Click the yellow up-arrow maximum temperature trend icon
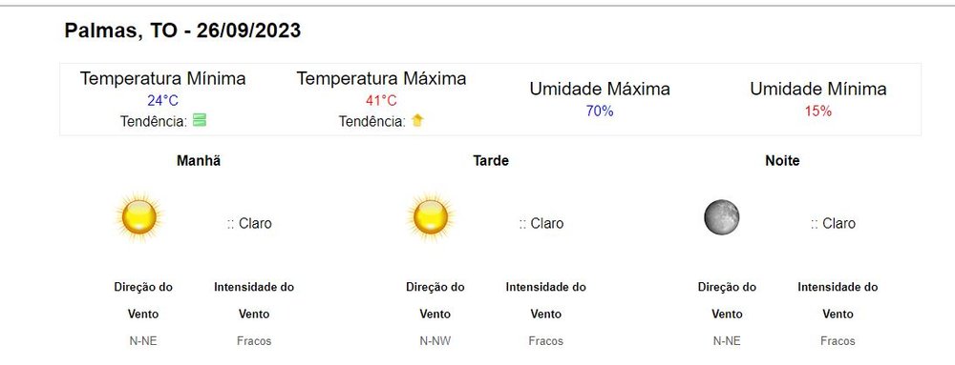This screenshot has width=955, height=365. point(417,120)
